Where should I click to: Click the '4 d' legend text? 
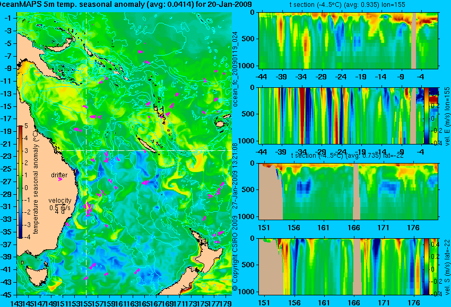60,212
